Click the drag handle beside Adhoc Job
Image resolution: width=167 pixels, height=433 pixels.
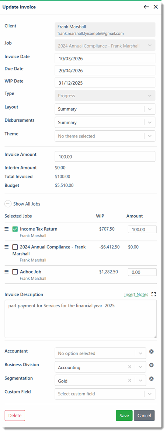7,272
